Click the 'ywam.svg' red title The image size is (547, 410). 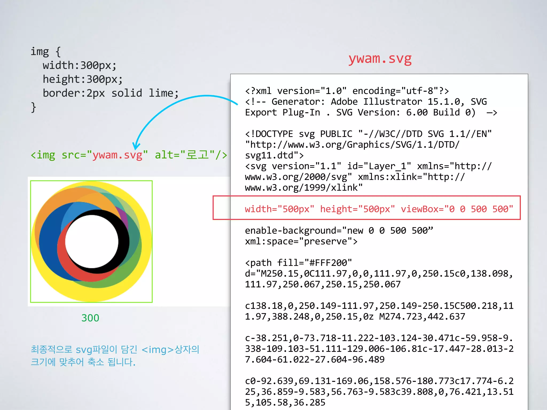380,59
